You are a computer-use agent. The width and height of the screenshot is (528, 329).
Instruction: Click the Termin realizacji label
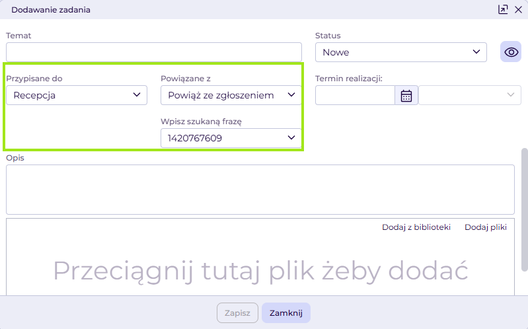(349, 79)
